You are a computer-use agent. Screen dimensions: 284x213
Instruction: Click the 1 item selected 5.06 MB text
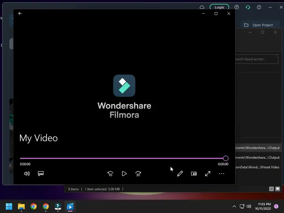[x=102, y=189]
